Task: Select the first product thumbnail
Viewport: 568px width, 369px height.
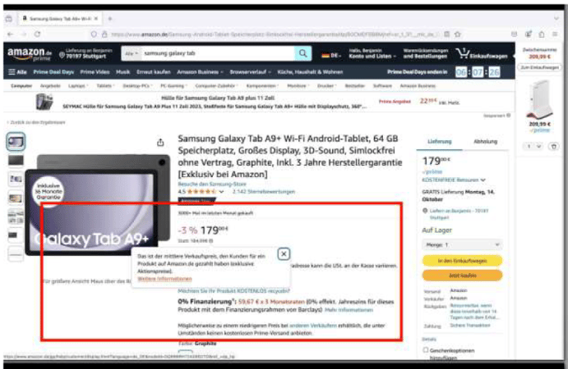Action: [x=16, y=142]
